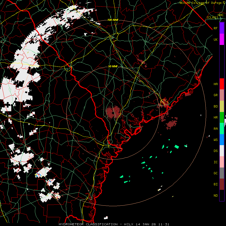Click the red HA legend color swatch
This screenshot has width=226, height=226.
tap(222, 84)
